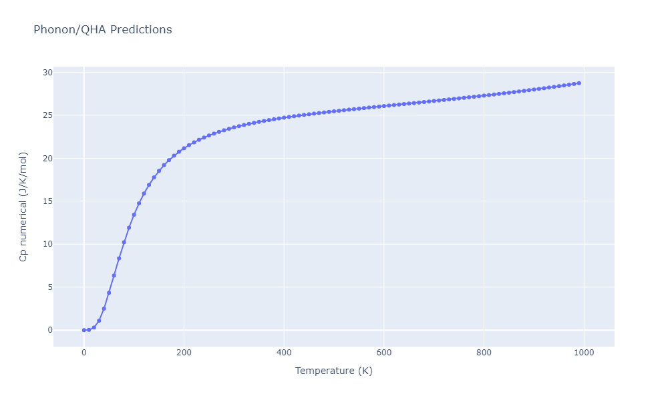The height and width of the screenshot is (400, 668).
Task: Click the x-axis tick label 200
Action: tap(184, 353)
